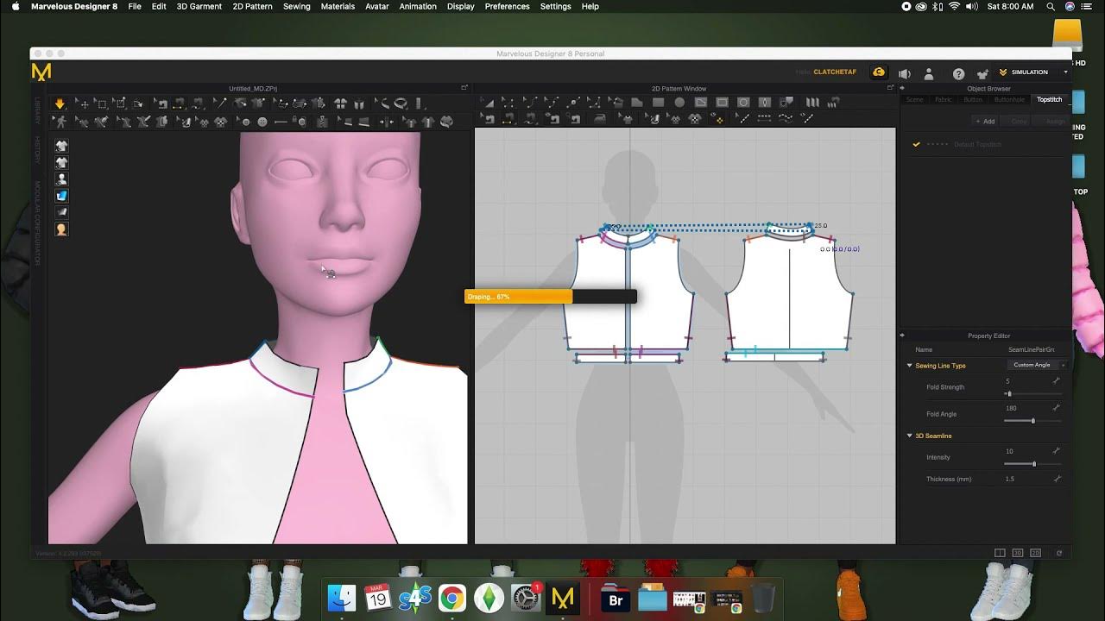
Task: Collapse the 3D Seamline section
Action: click(909, 436)
